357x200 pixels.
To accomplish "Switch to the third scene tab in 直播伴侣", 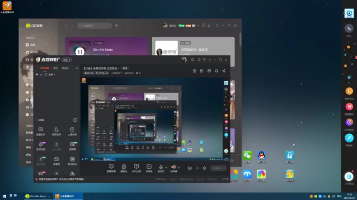I will [65, 68].
